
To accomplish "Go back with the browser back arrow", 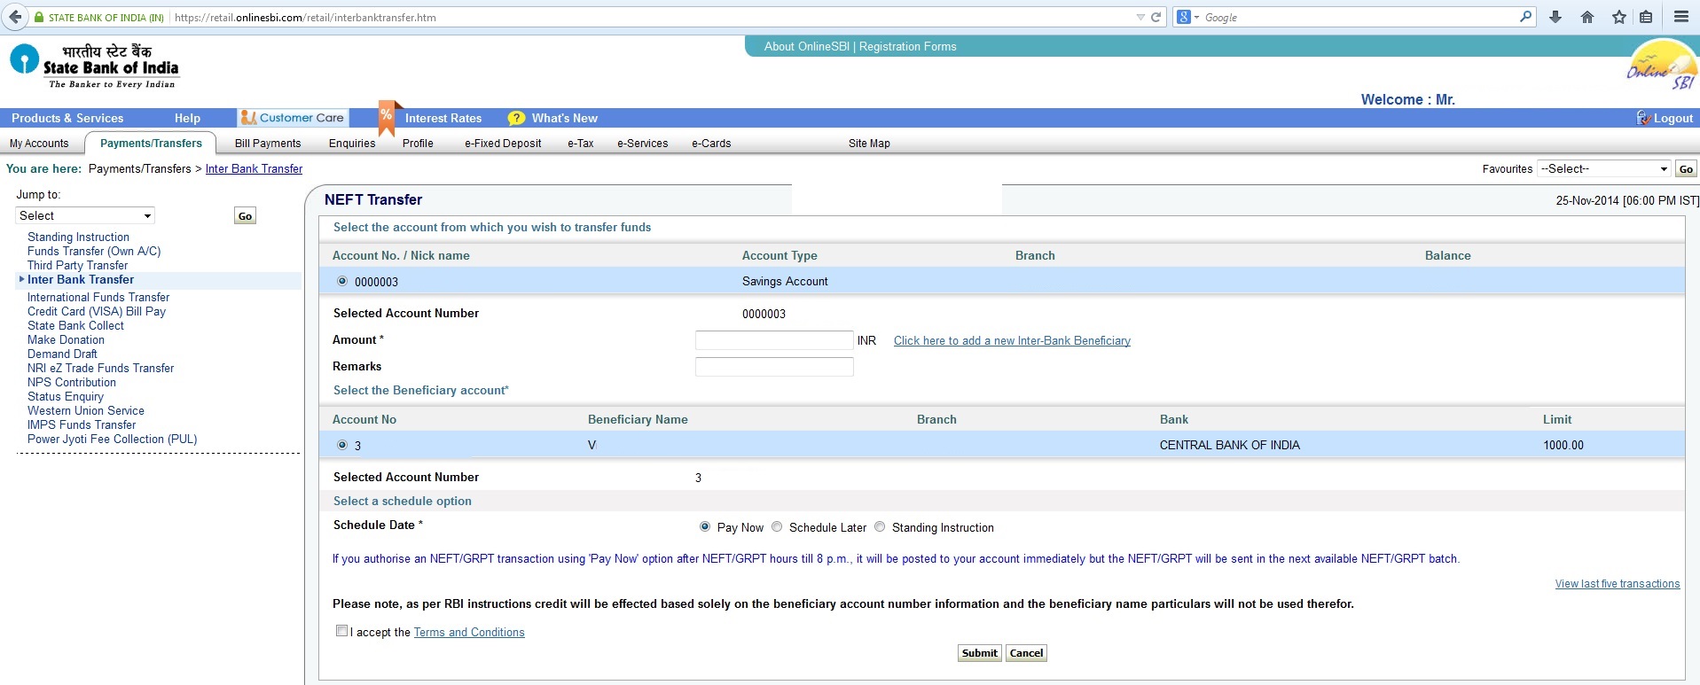I will 15,17.
